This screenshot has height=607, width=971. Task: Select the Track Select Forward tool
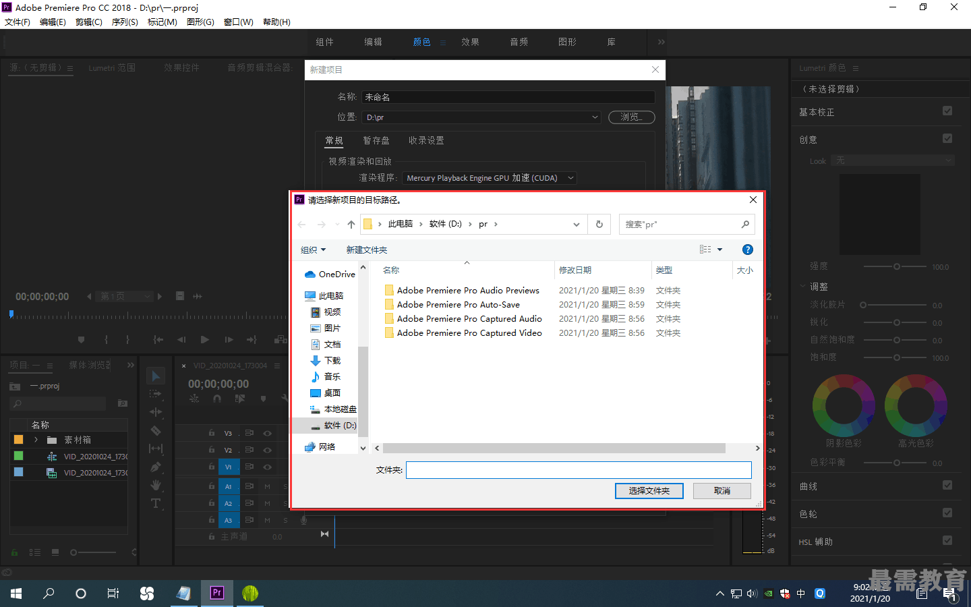pyautogui.click(x=156, y=394)
